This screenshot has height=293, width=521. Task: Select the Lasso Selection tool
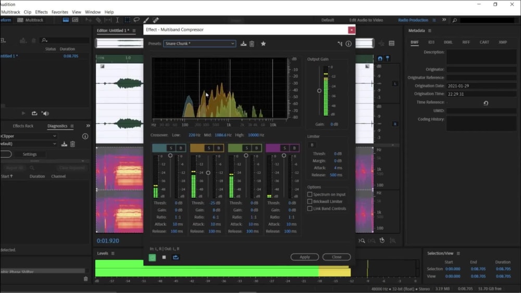136,20
